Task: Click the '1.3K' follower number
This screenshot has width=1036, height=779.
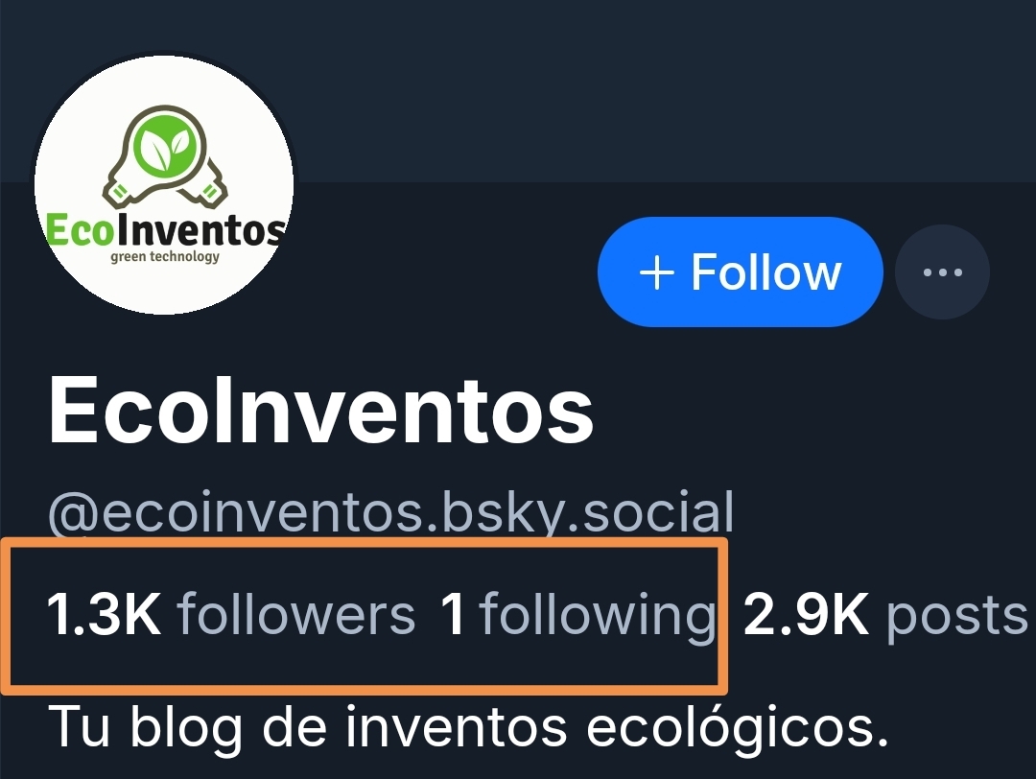Action: pos(104,615)
